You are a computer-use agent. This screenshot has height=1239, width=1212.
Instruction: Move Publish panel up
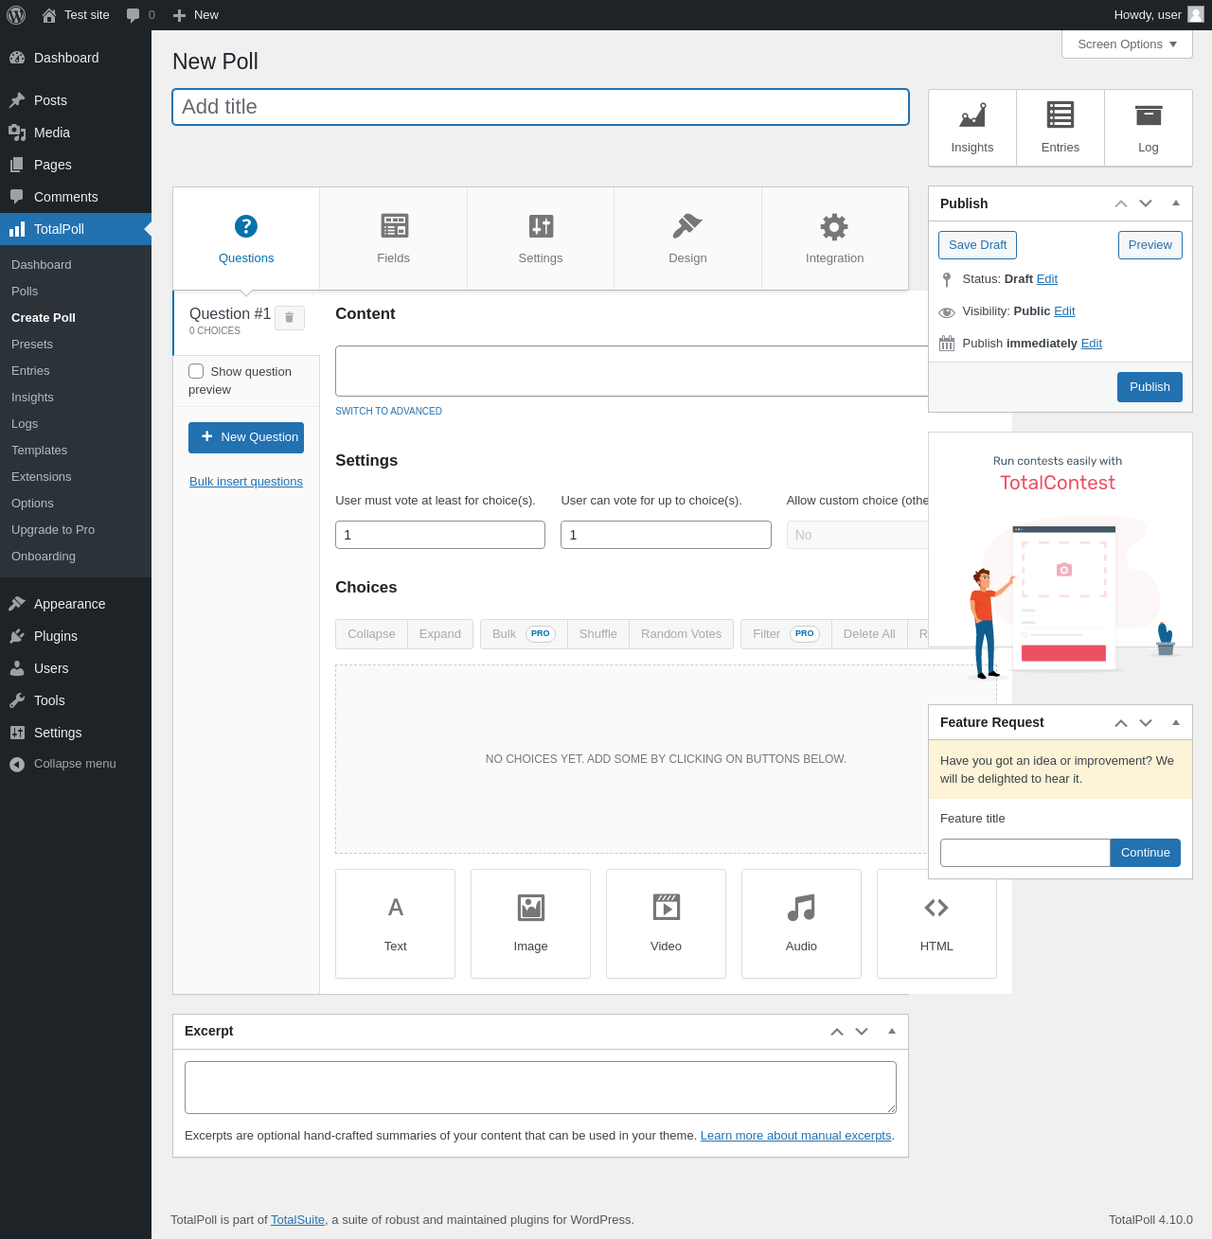1121,204
